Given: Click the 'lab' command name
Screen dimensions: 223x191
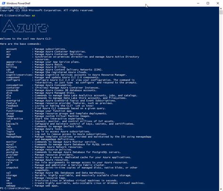Looking at the screenshot, I should (x=8, y=126).
